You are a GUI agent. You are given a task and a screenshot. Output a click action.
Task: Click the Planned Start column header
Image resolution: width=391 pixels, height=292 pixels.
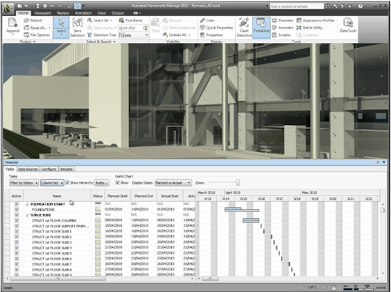pyautogui.click(x=117, y=196)
